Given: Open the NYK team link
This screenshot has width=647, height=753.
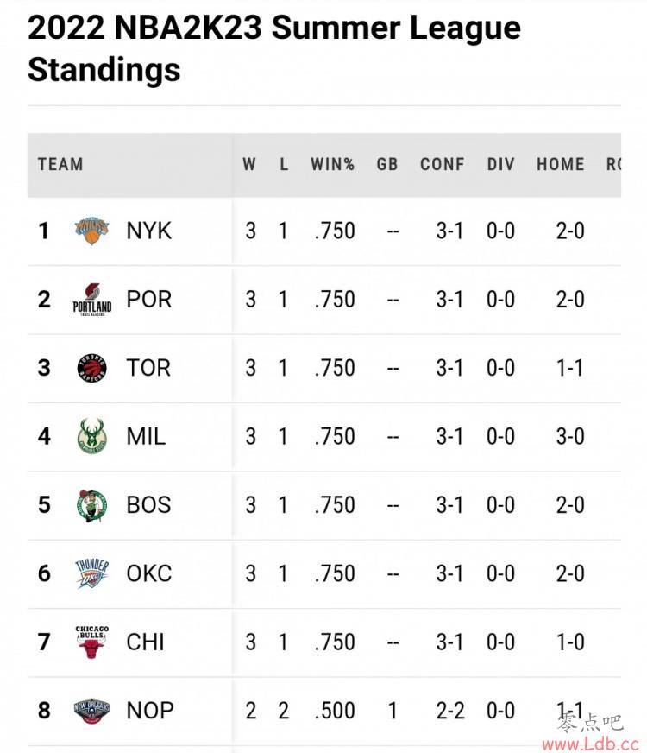Looking at the screenshot, I should tap(148, 231).
